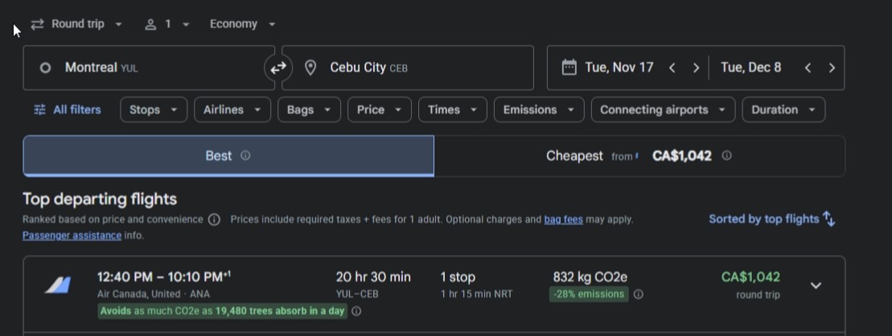Open the bag fees link
The width and height of the screenshot is (892, 336).
coord(563,219)
